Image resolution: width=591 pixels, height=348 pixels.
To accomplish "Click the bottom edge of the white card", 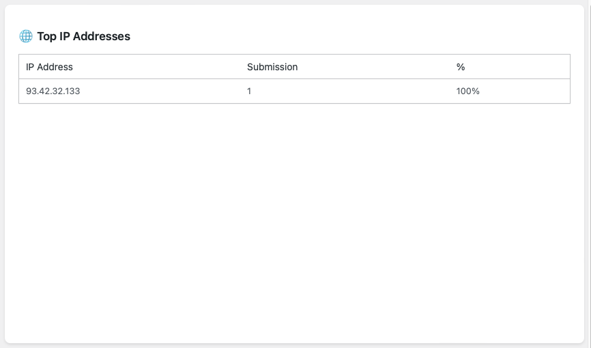I will (x=293, y=340).
